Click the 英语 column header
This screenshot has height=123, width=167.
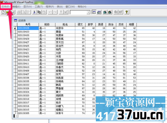click(101, 25)
